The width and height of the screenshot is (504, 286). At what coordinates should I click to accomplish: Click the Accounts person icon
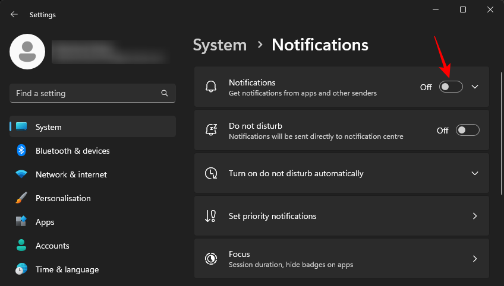click(x=21, y=245)
